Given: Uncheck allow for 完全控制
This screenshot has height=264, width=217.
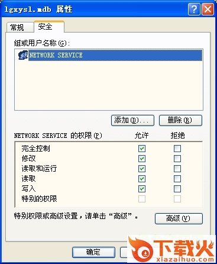Looking at the screenshot, I should pos(142,149).
